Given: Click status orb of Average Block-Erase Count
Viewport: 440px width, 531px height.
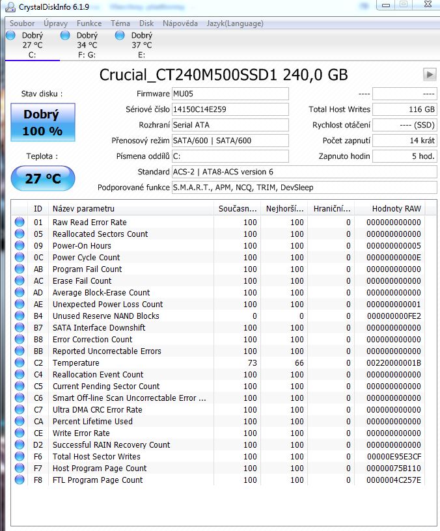Looking at the screenshot, I should (20, 293).
